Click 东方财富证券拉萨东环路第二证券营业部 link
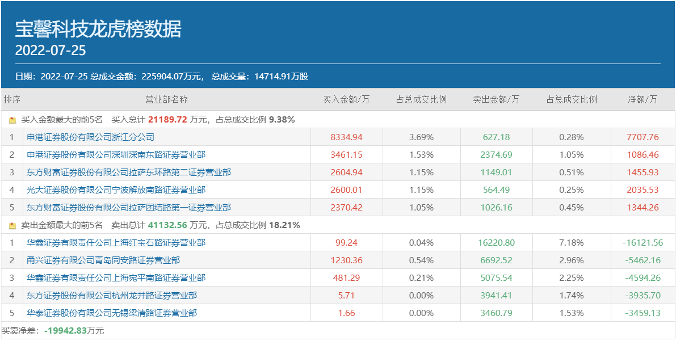This screenshot has height=341, width=676. pyautogui.click(x=128, y=172)
